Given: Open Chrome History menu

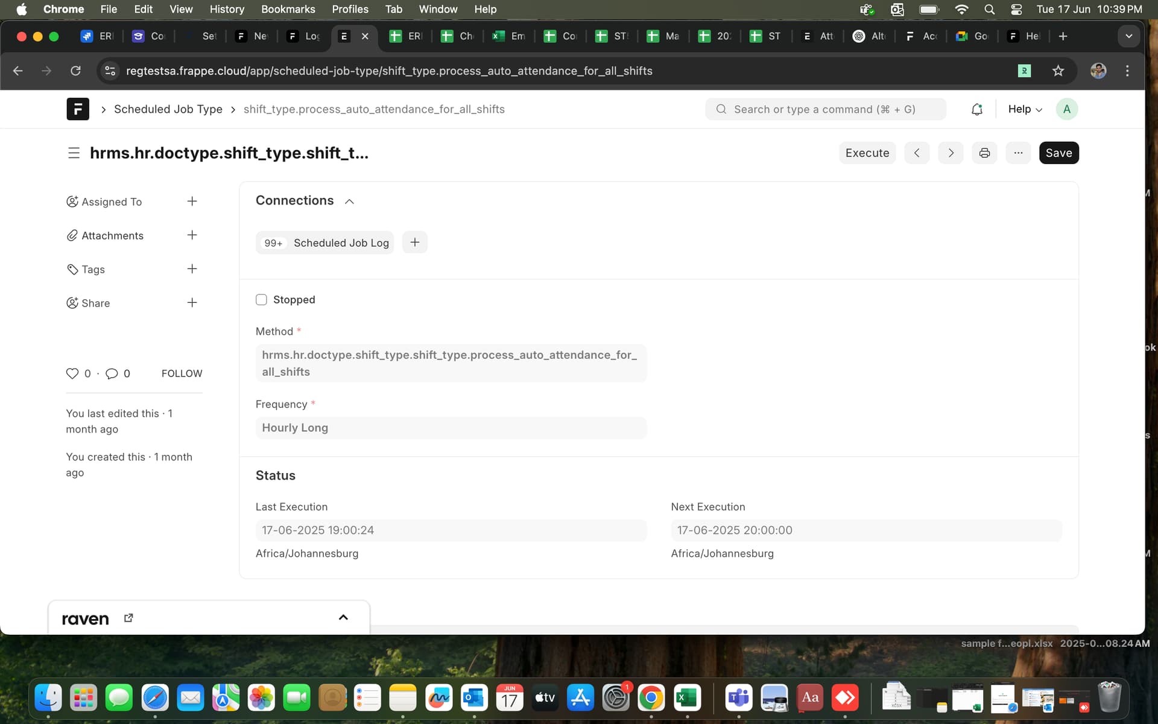Looking at the screenshot, I should pyautogui.click(x=227, y=9).
